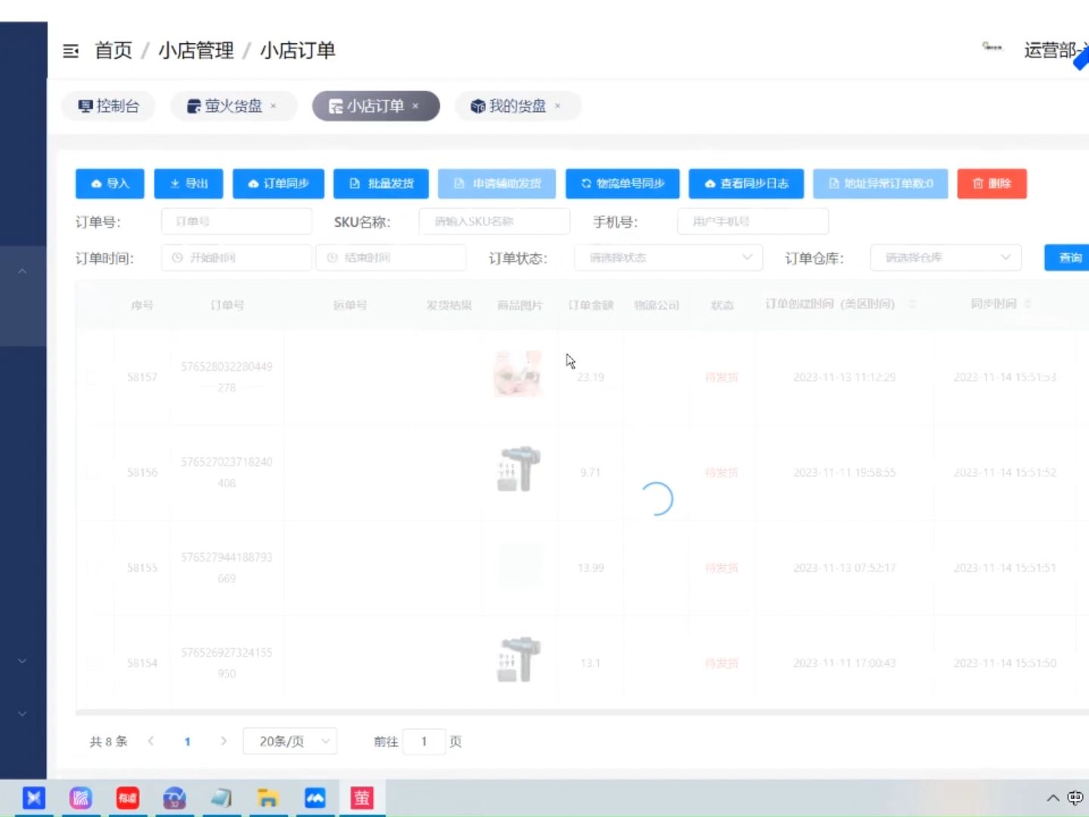Click the massage gun product thumbnail for order 58156
The width and height of the screenshot is (1089, 817).
[518, 470]
